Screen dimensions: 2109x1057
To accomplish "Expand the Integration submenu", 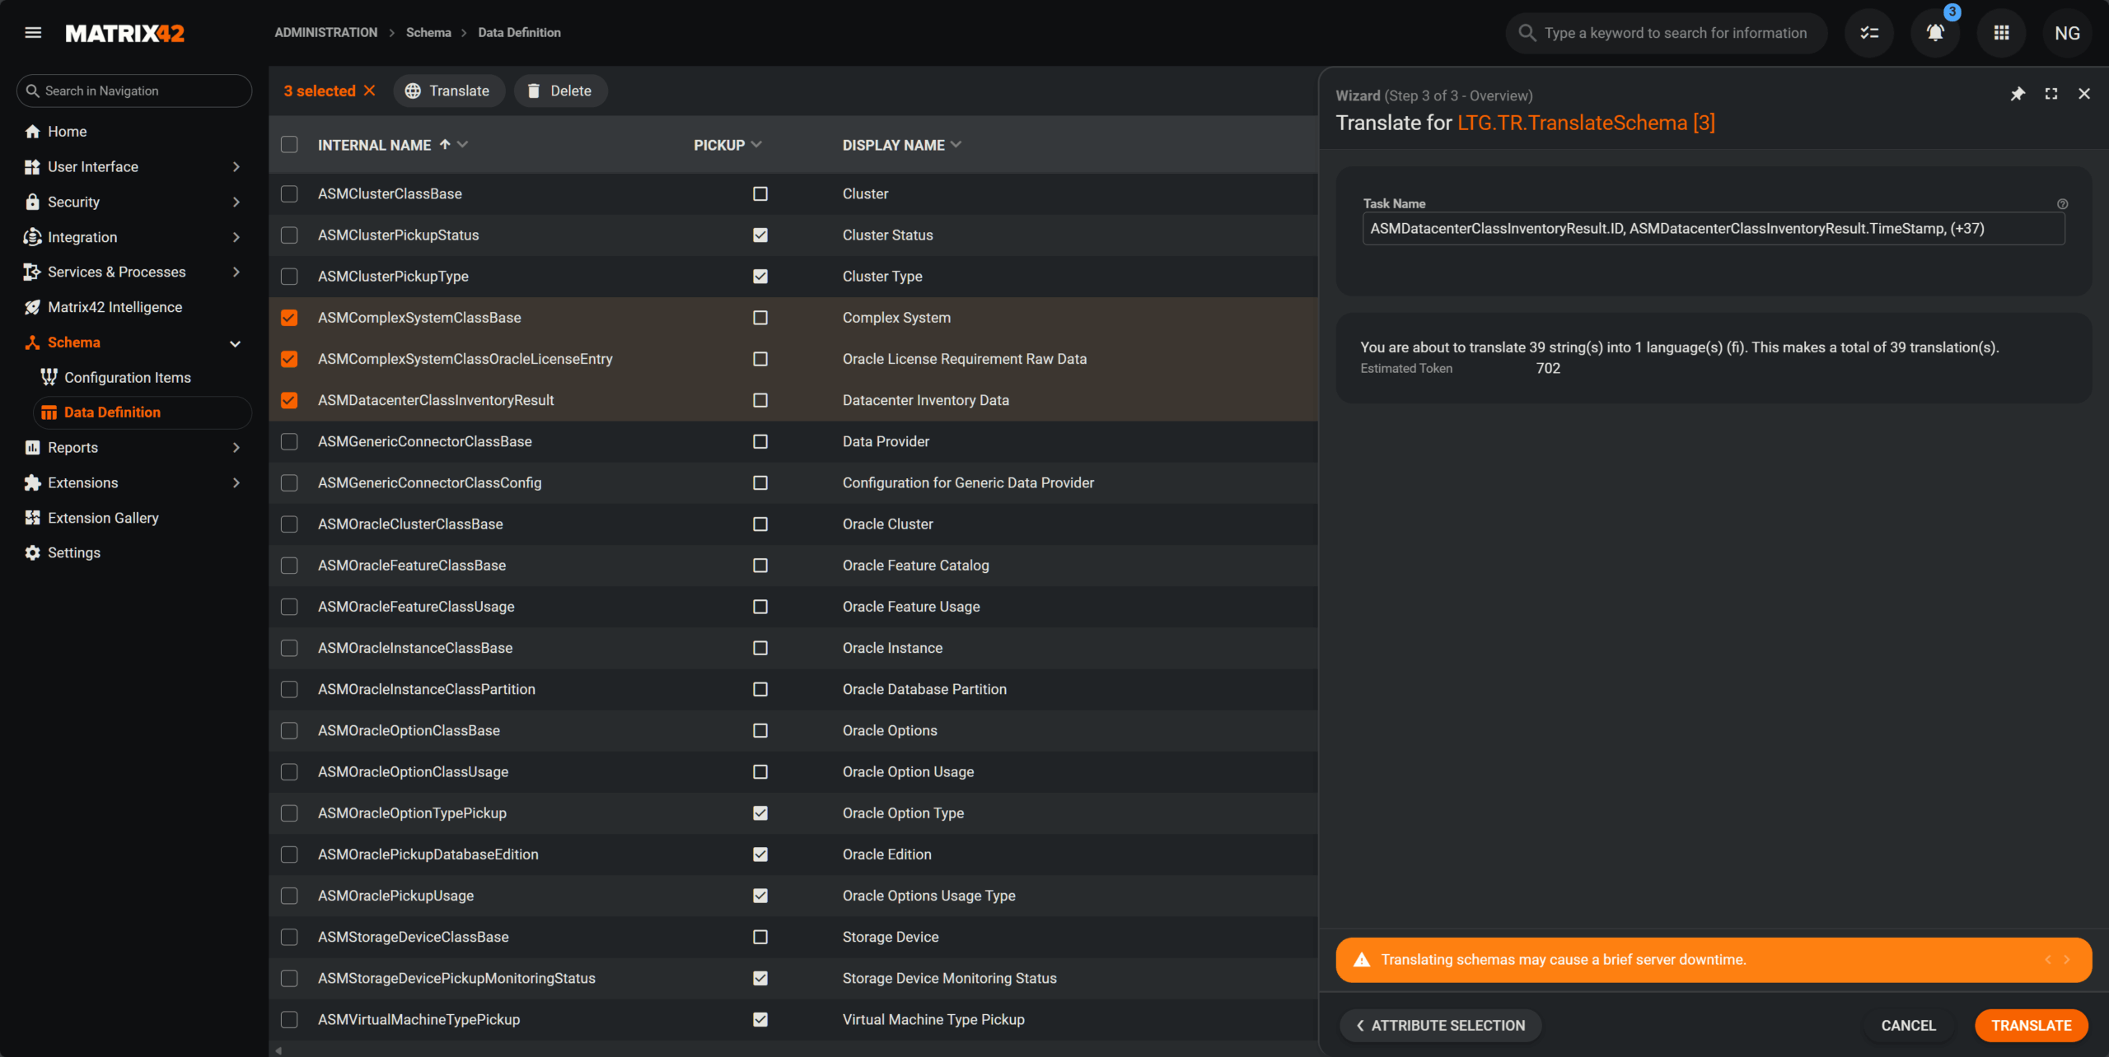I will [236, 237].
